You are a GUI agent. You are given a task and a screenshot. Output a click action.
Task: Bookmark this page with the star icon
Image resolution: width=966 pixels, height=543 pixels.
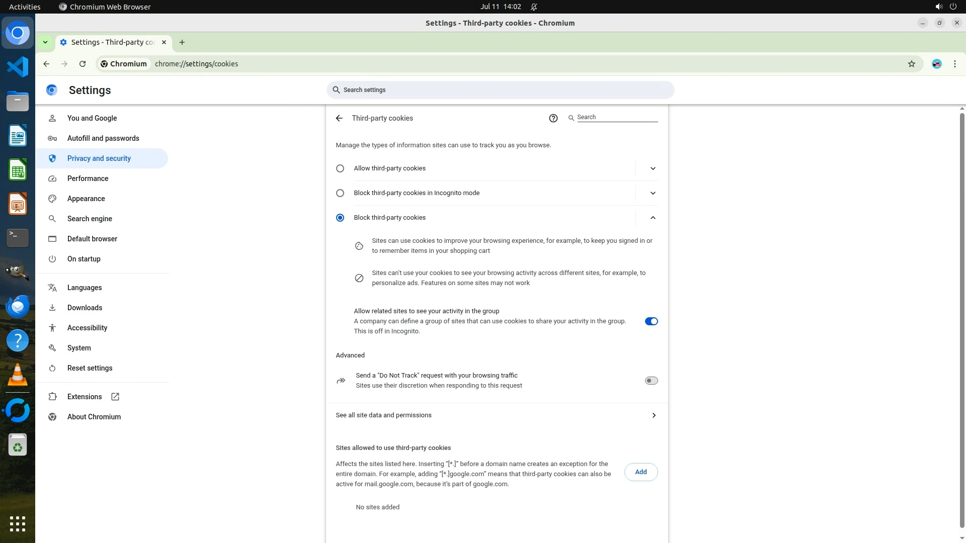click(911, 64)
